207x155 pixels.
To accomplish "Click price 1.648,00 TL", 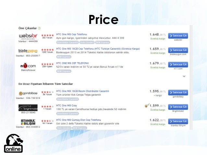I will click(x=158, y=35).
